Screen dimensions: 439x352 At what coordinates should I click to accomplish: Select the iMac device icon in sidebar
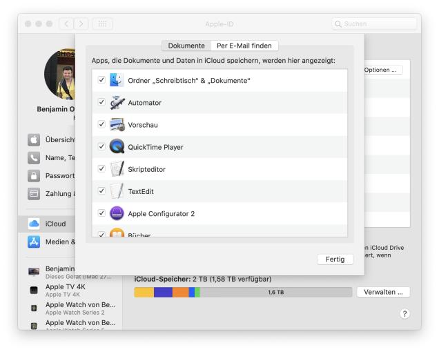(x=34, y=272)
